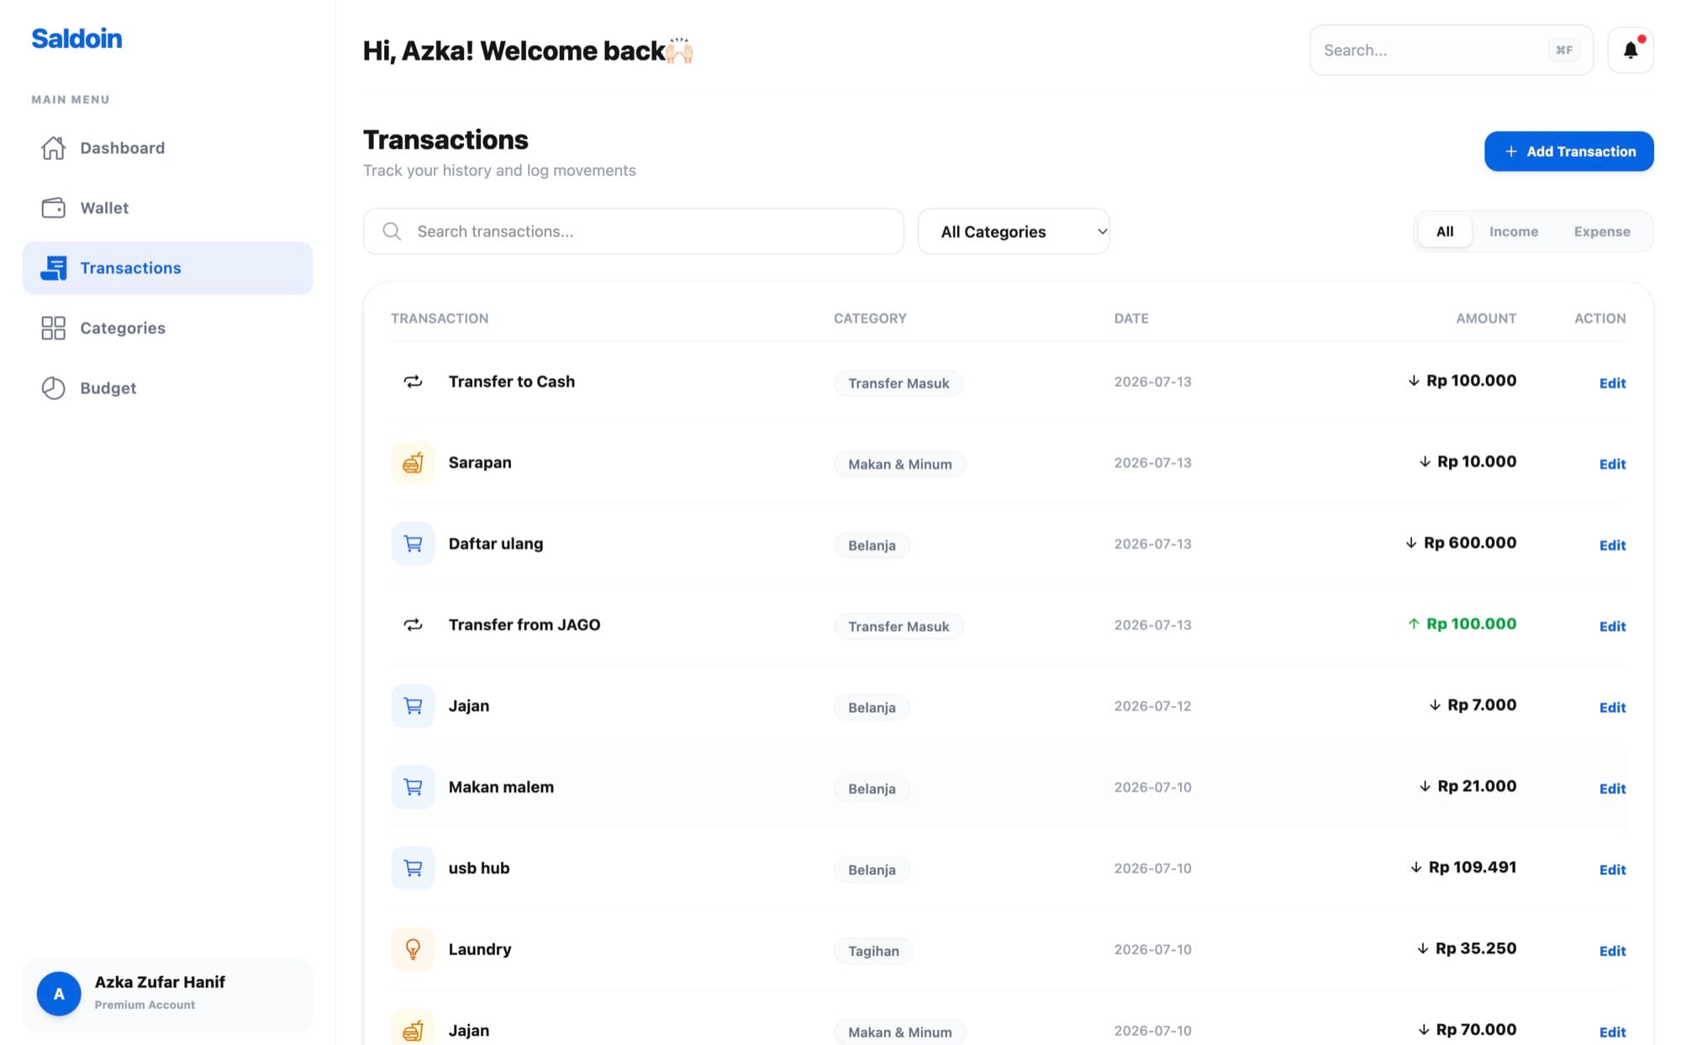1681x1045 pixels.
Task: Focus the top Search box
Action: coord(1451,50)
